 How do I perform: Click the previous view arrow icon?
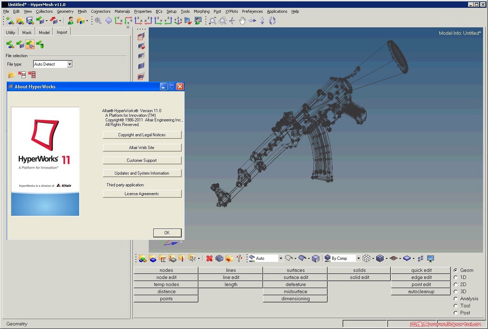tap(108, 21)
